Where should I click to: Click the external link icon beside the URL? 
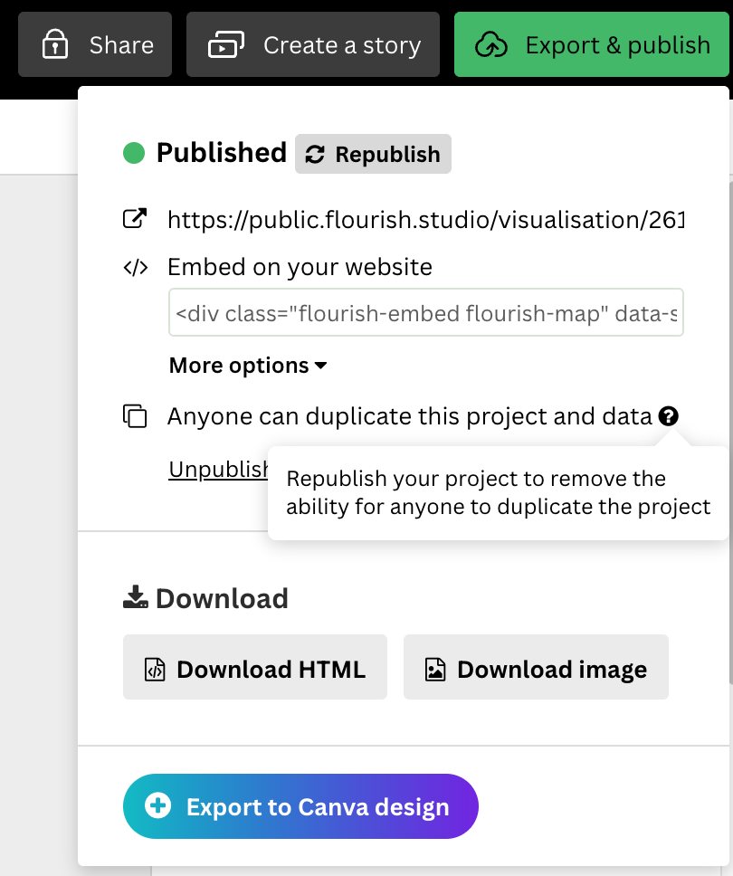[x=135, y=219]
